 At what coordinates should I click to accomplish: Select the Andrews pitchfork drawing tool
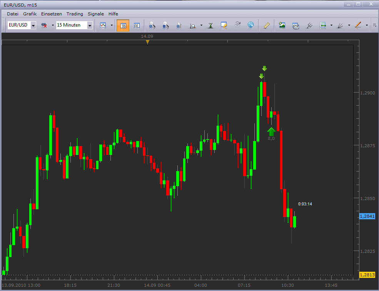[309, 25]
